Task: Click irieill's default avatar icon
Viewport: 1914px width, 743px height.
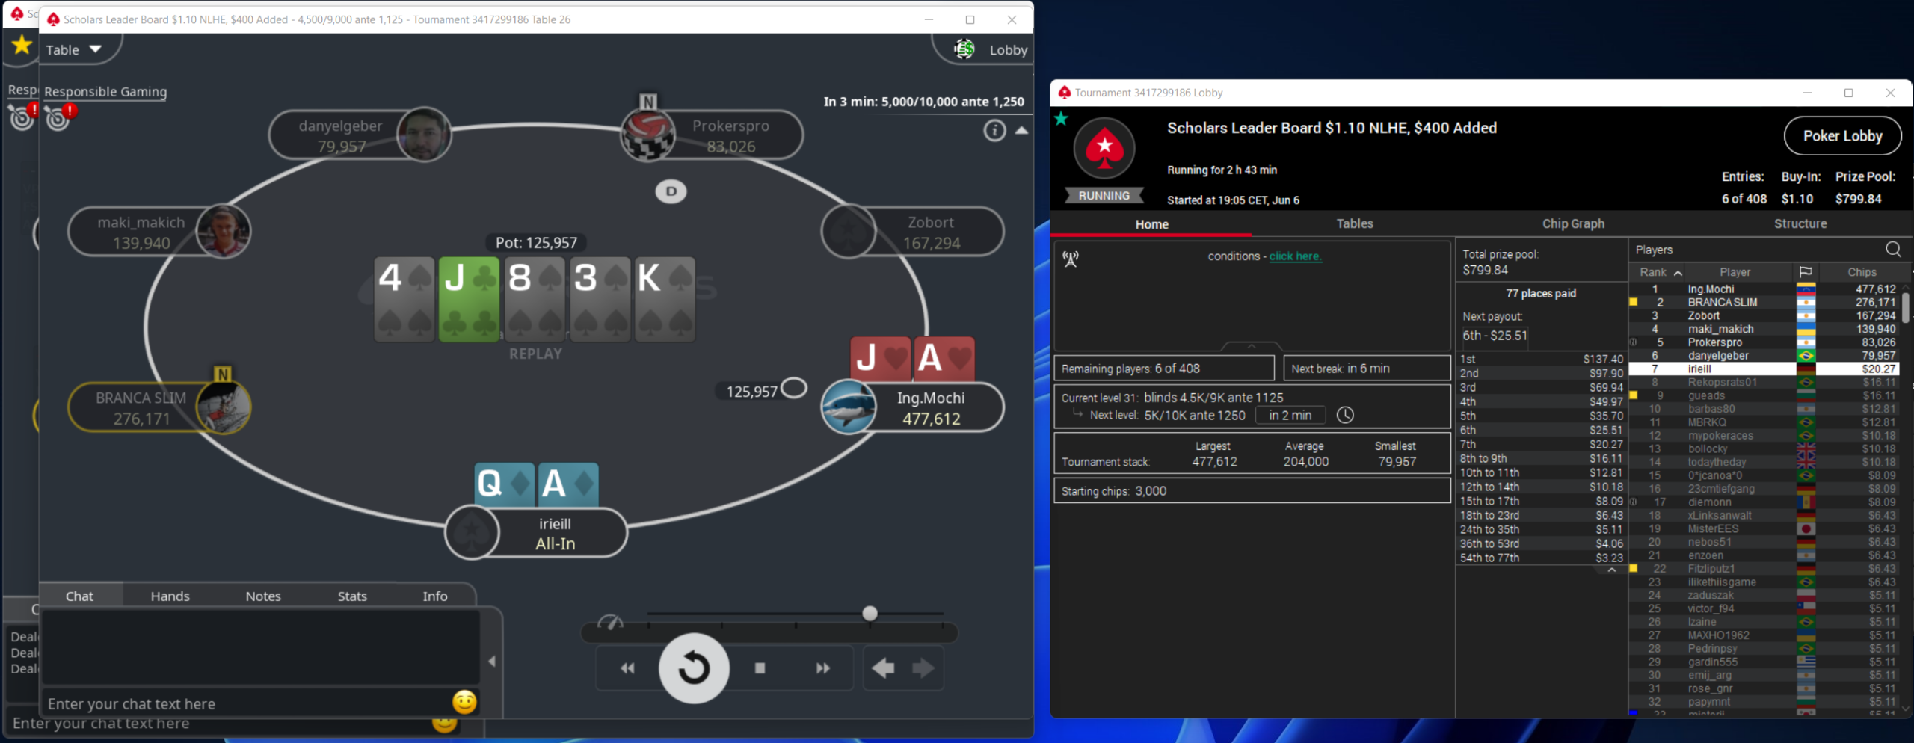Action: [x=473, y=533]
